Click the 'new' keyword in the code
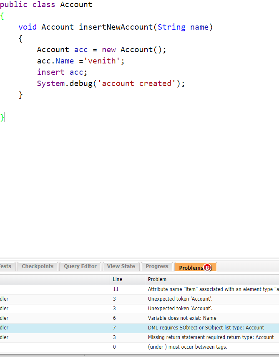 click(x=109, y=50)
